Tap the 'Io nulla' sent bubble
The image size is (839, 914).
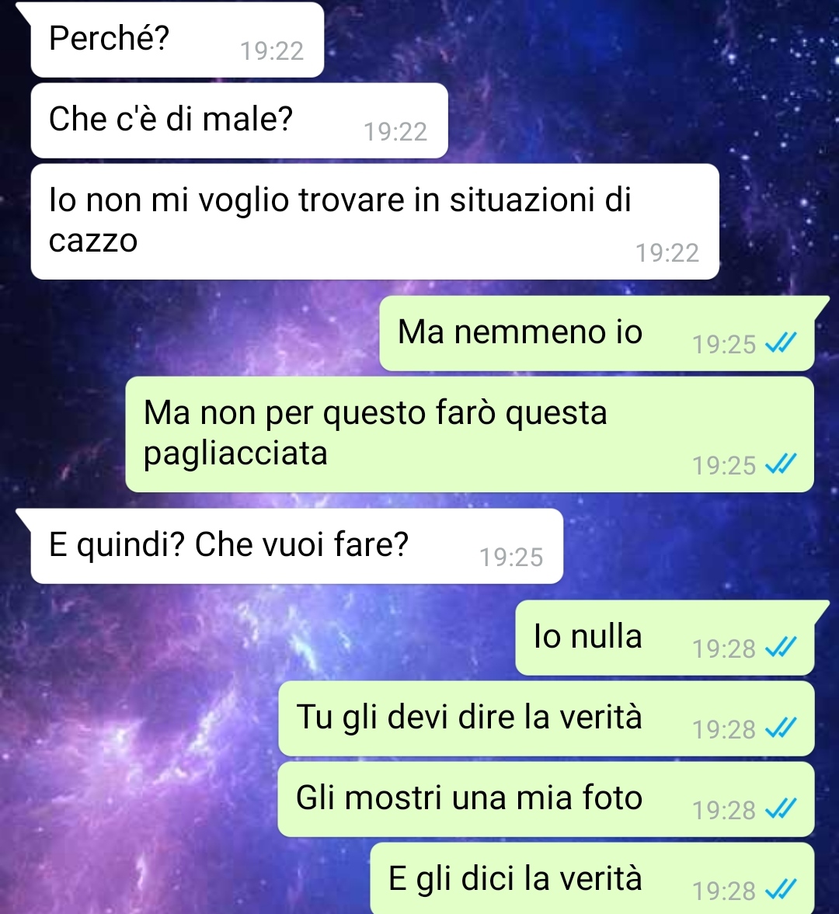point(665,638)
